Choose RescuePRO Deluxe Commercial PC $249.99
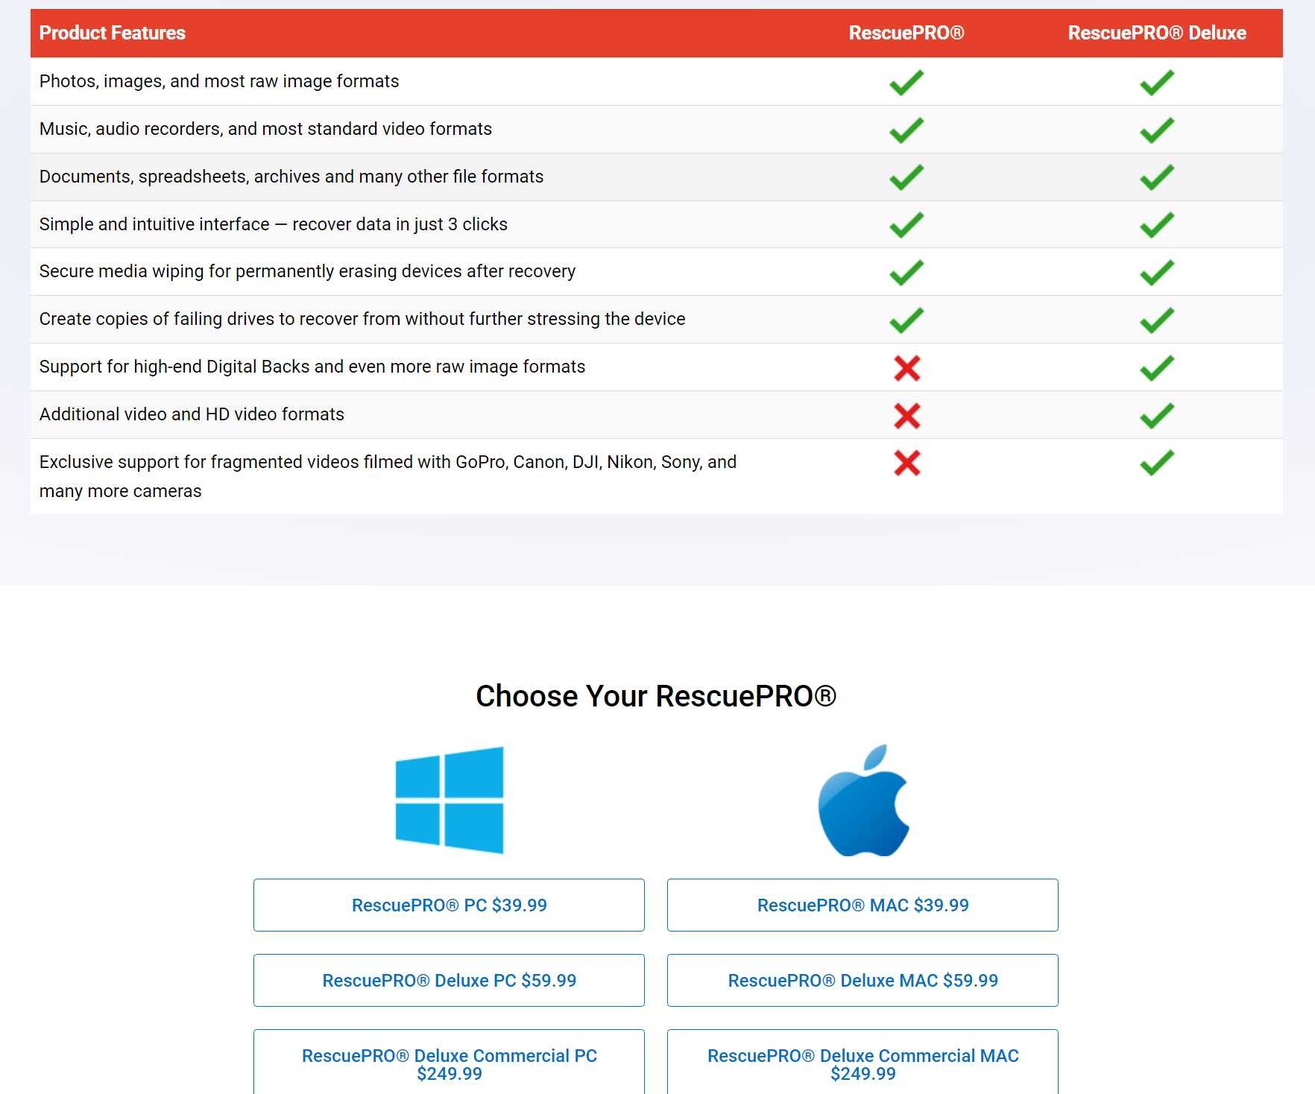This screenshot has height=1094, width=1315. point(449,1063)
